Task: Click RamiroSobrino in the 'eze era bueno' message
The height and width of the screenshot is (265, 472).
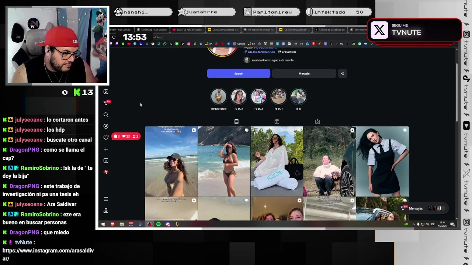Action: [40, 214]
